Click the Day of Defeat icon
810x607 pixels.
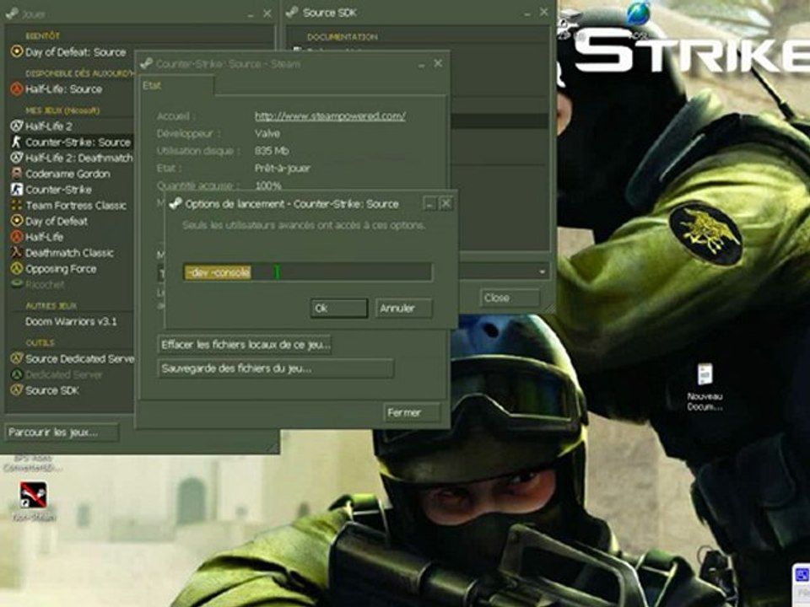tap(17, 221)
